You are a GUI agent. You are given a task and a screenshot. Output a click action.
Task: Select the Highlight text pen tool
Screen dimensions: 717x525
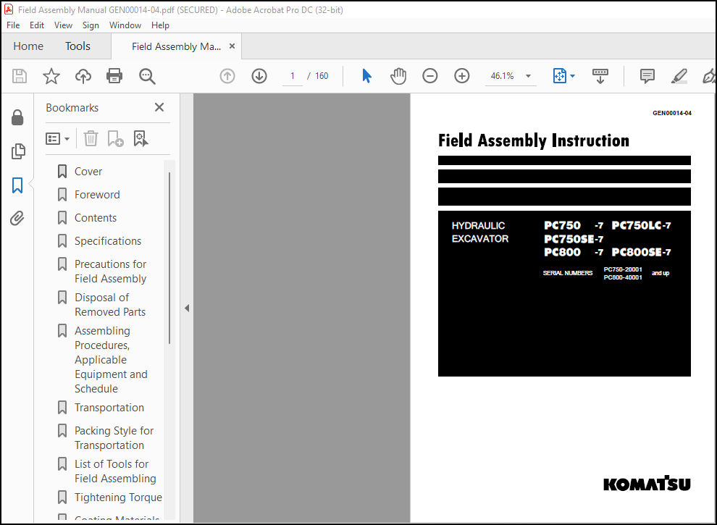tap(679, 76)
